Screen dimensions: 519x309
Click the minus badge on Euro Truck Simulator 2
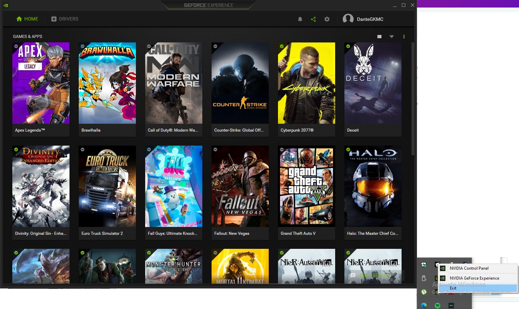point(83,149)
